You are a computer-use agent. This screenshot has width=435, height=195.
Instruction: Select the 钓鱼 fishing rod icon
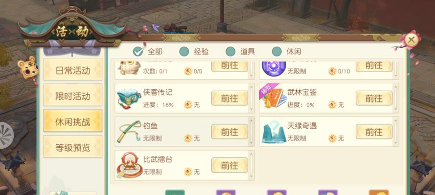point(129,132)
